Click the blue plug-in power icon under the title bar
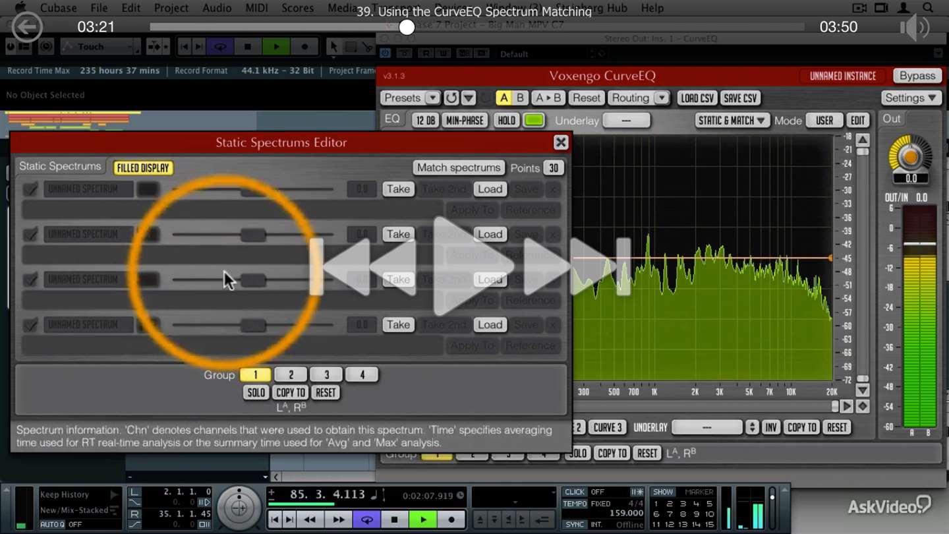The width and height of the screenshot is (949, 534). pyautogui.click(x=386, y=53)
